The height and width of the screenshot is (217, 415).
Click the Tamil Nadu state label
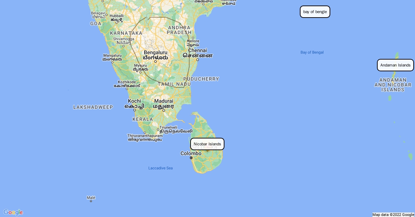coord(174,84)
